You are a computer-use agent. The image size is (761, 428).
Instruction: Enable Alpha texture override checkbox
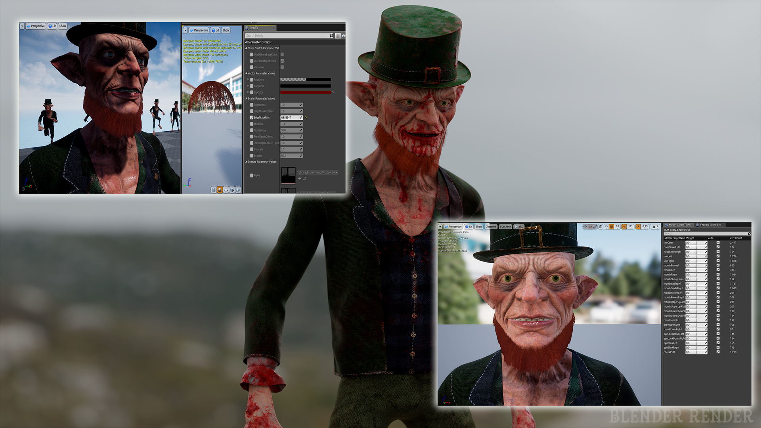point(252,175)
